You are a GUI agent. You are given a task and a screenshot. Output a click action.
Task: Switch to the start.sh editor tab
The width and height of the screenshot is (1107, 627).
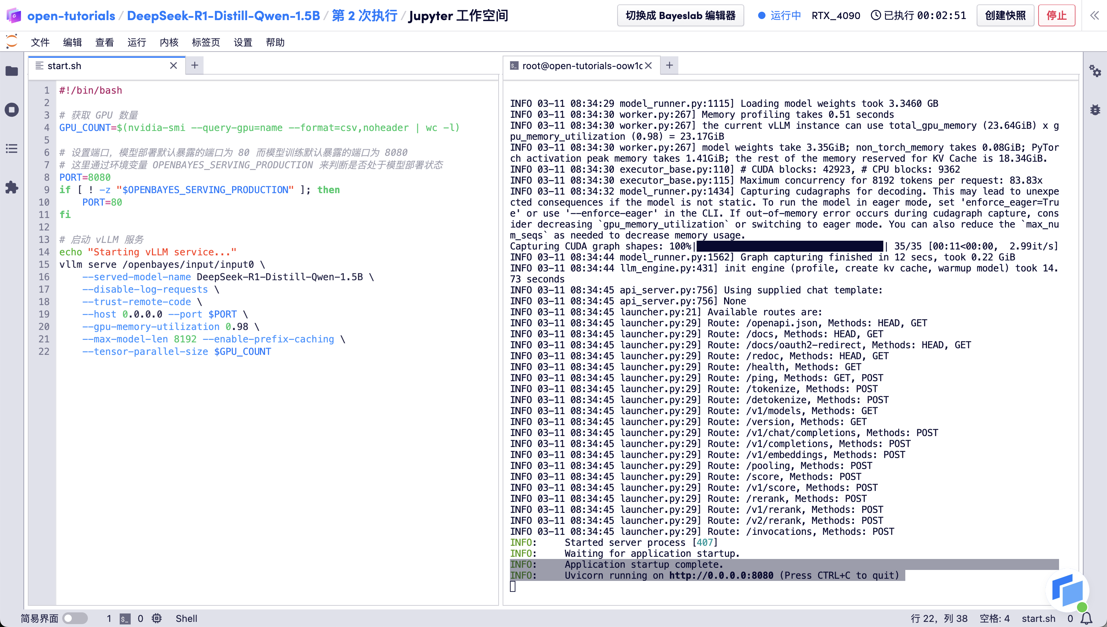[65, 65]
